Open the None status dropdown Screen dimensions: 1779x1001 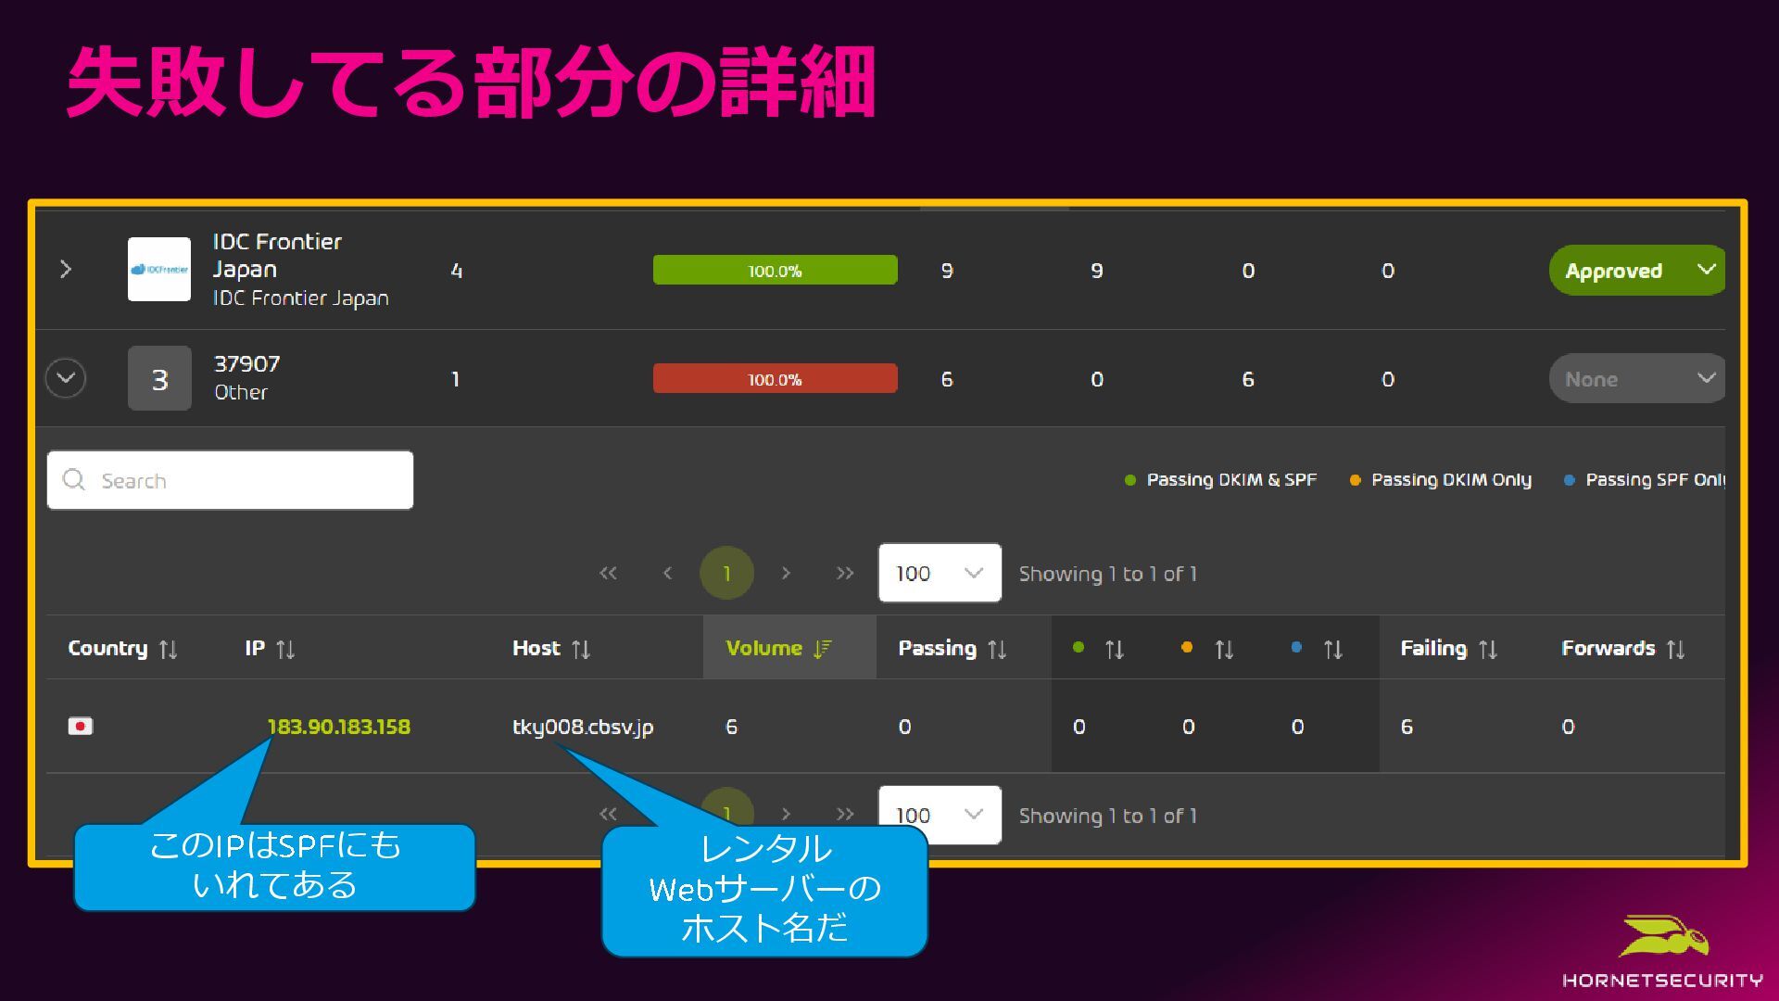coord(1636,379)
